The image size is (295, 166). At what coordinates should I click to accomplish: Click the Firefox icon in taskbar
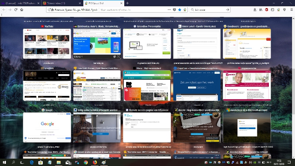95,162
